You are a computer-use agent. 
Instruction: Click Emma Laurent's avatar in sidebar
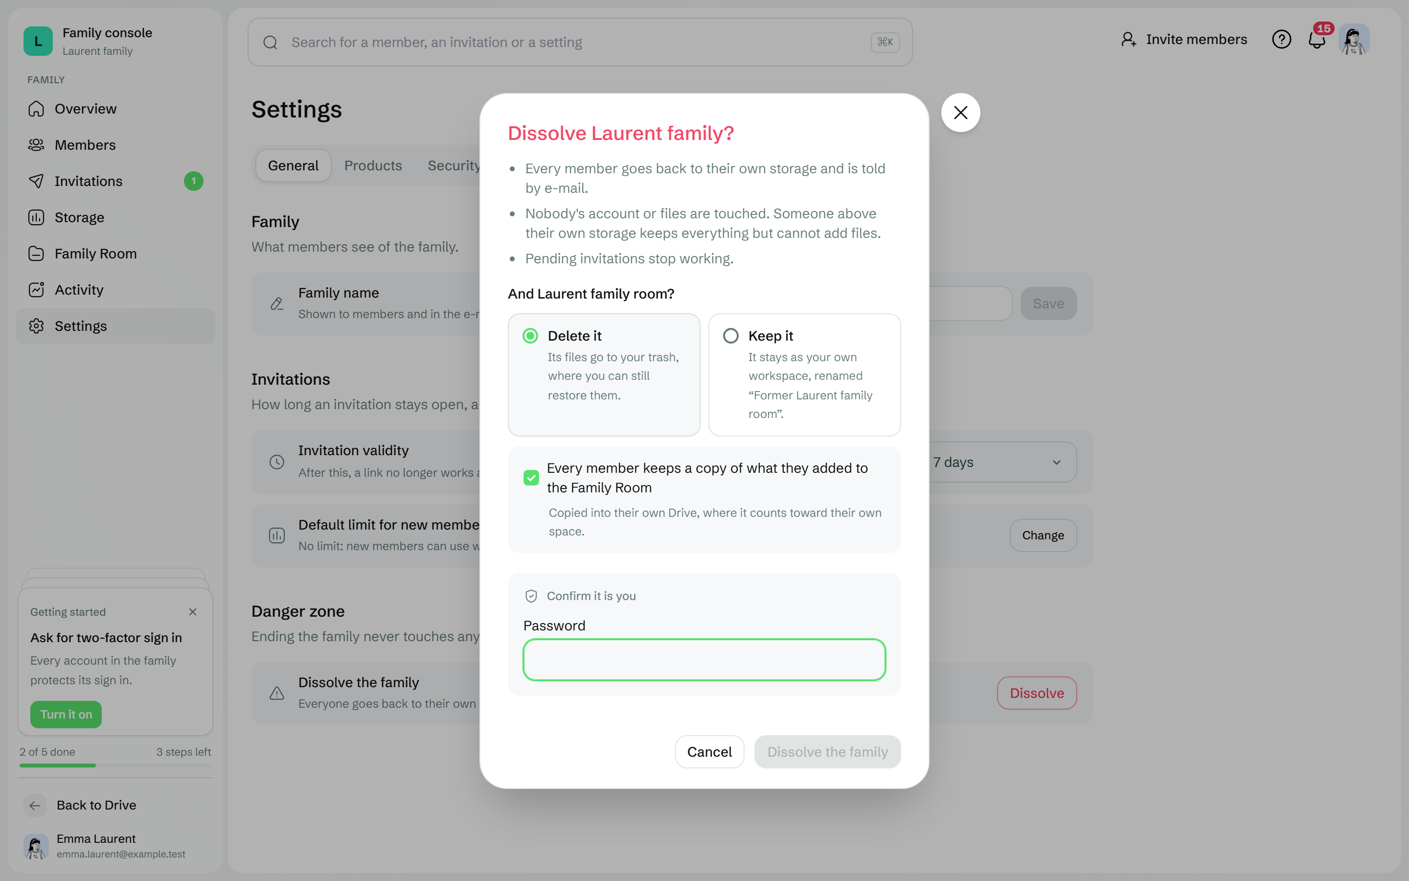pos(36,846)
